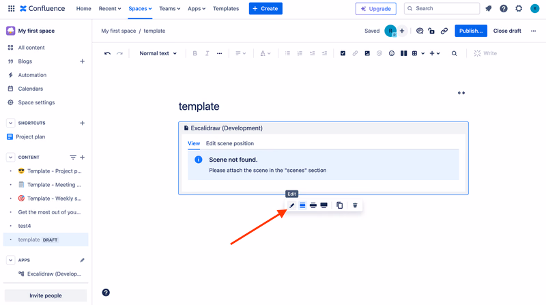Insert a bullet list
Image resolution: width=546 pixels, height=305 pixels.
click(x=287, y=53)
